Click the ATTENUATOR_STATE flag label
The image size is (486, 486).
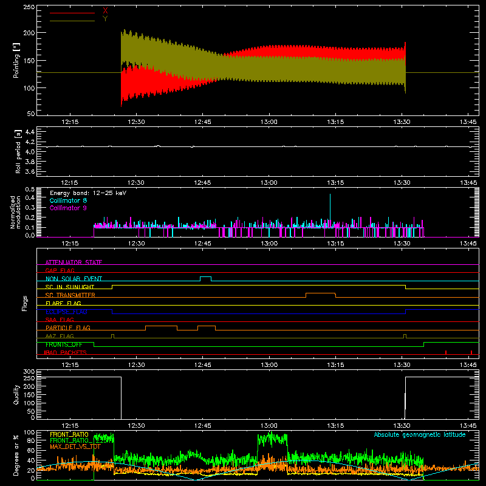74,262
